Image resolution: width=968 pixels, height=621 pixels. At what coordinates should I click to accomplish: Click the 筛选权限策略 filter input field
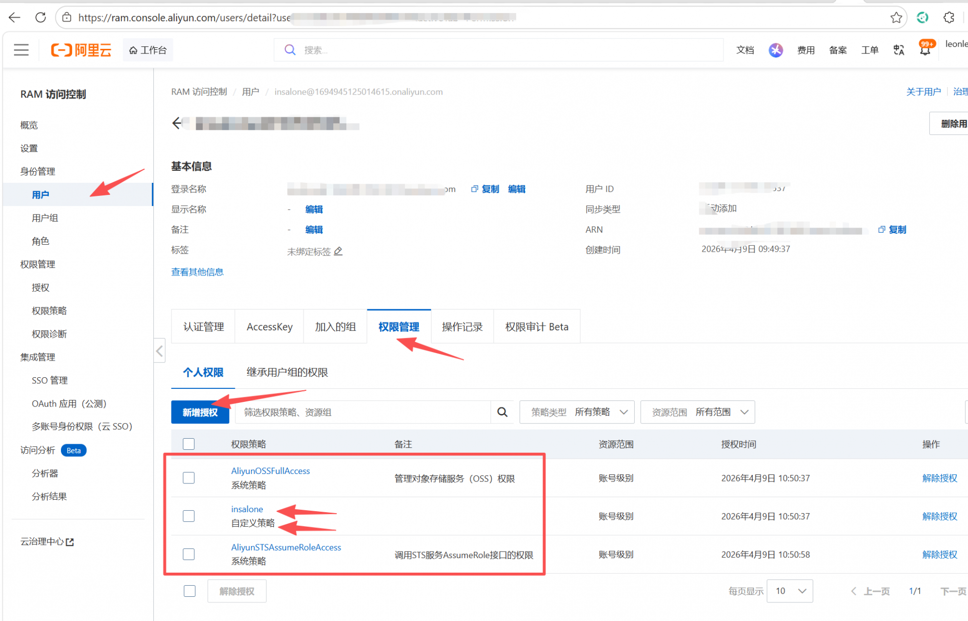[x=363, y=412]
